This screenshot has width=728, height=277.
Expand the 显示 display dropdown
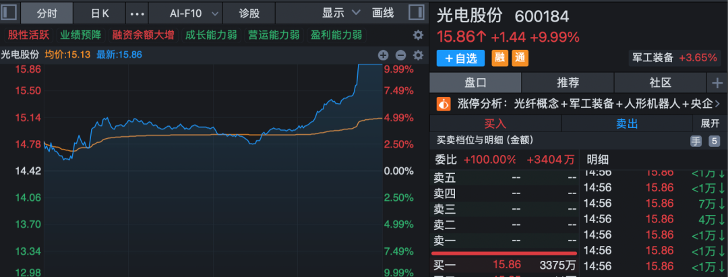click(341, 13)
